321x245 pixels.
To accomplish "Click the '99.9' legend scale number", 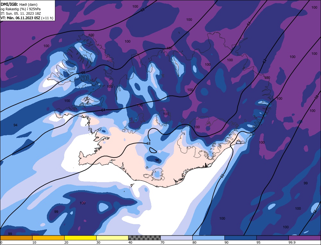I will [292, 242].
